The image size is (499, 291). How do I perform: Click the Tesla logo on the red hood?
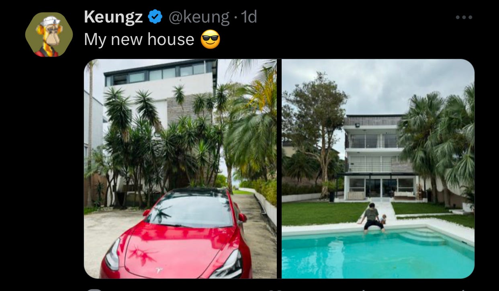[x=159, y=271]
